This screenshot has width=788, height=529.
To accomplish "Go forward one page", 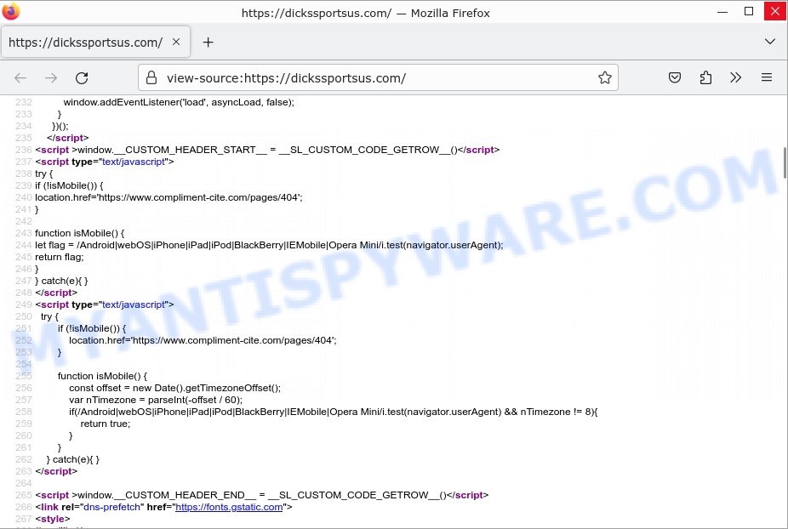I will tap(51, 78).
